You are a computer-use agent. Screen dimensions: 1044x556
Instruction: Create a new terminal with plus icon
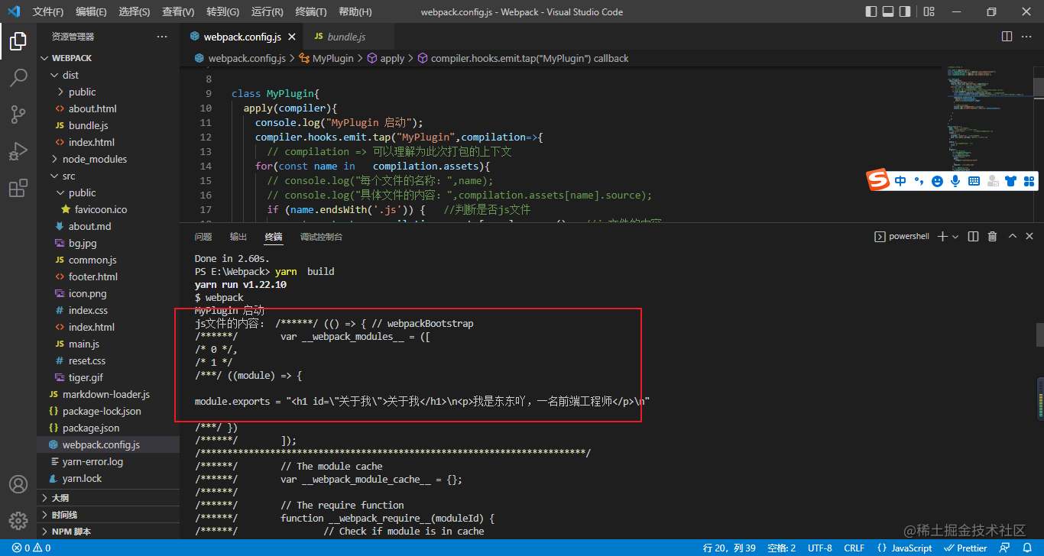[x=942, y=237]
